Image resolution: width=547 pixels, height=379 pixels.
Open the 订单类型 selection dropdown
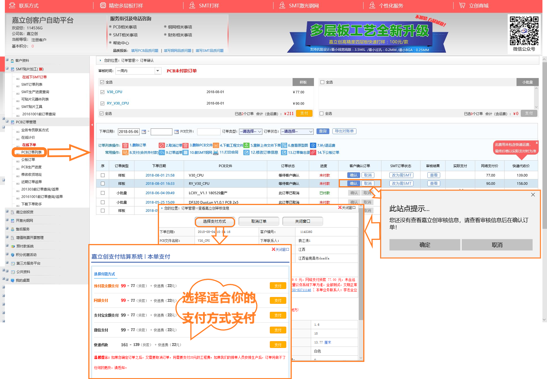[x=250, y=132]
